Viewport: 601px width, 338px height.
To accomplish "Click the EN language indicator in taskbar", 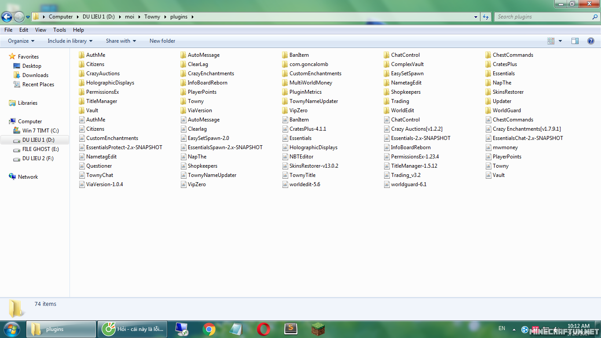I will 502,328.
